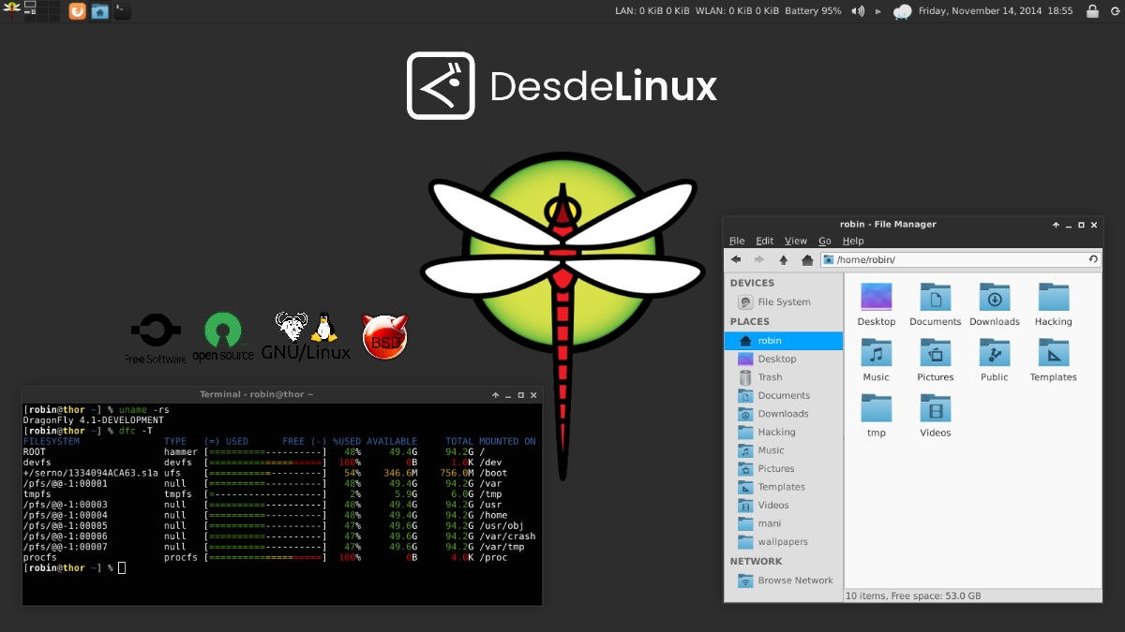Click the 'dfc -T' command in Terminal
This screenshot has width=1125, height=632.
coord(135,431)
